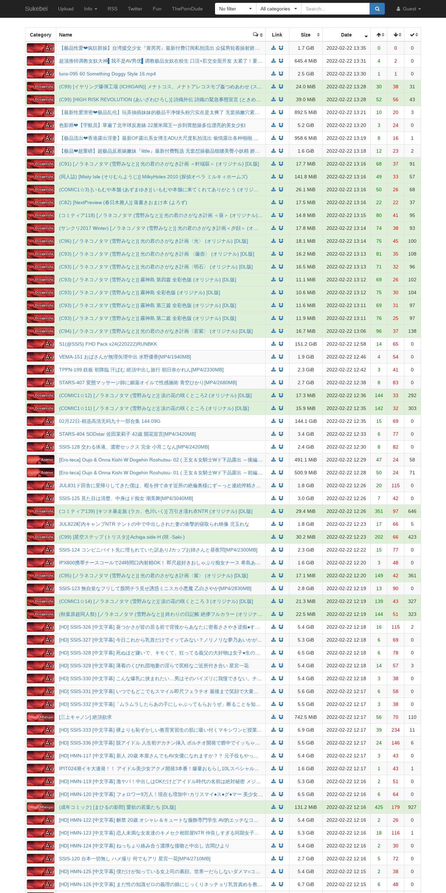Click into the Search text field
446x893 pixels.
click(x=335, y=9)
